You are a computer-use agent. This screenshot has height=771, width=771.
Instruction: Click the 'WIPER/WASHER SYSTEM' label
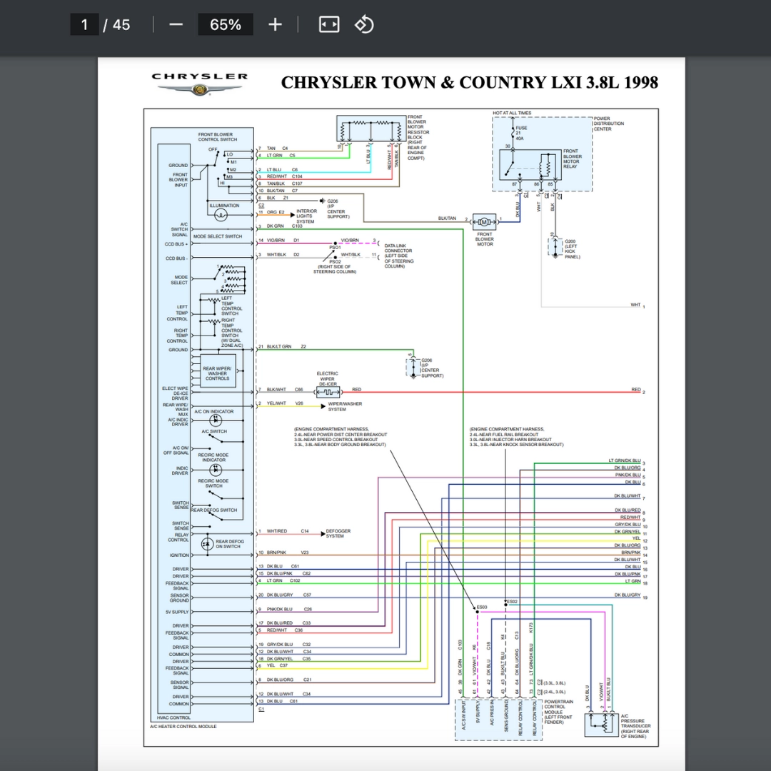(345, 406)
